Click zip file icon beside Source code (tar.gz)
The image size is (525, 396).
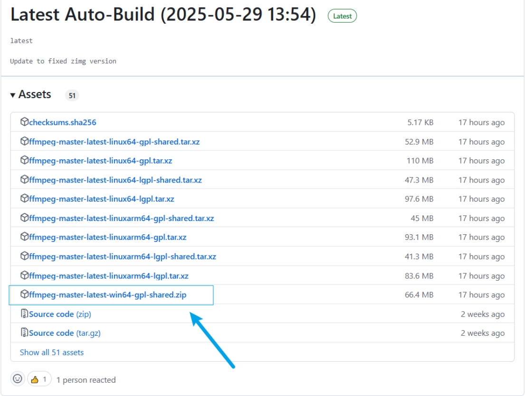pos(24,332)
